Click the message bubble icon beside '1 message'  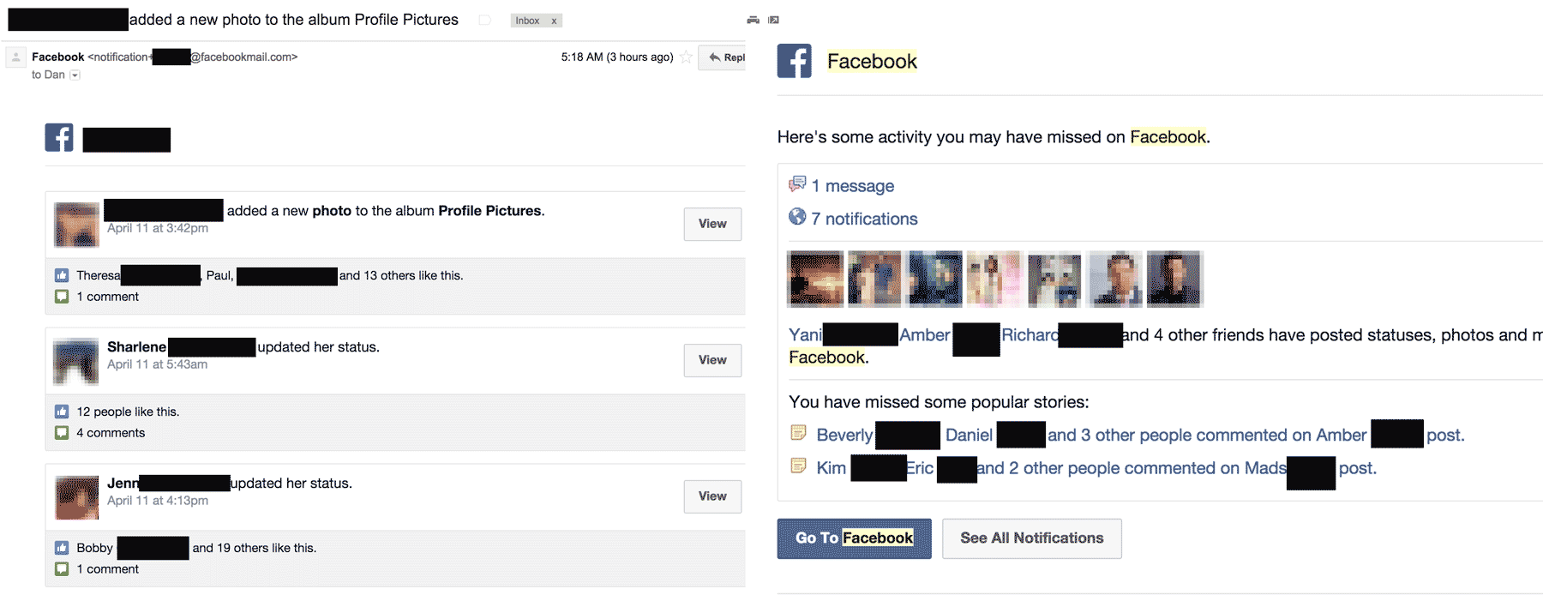pos(797,183)
